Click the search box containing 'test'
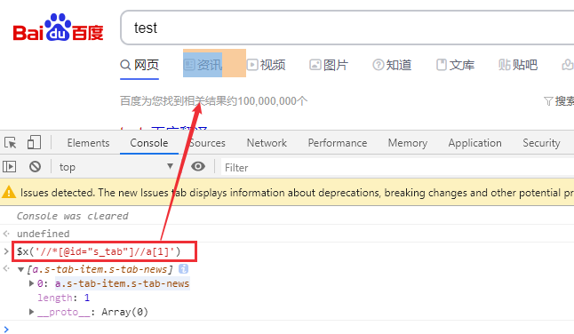This screenshot has height=334, width=574. 347,28
